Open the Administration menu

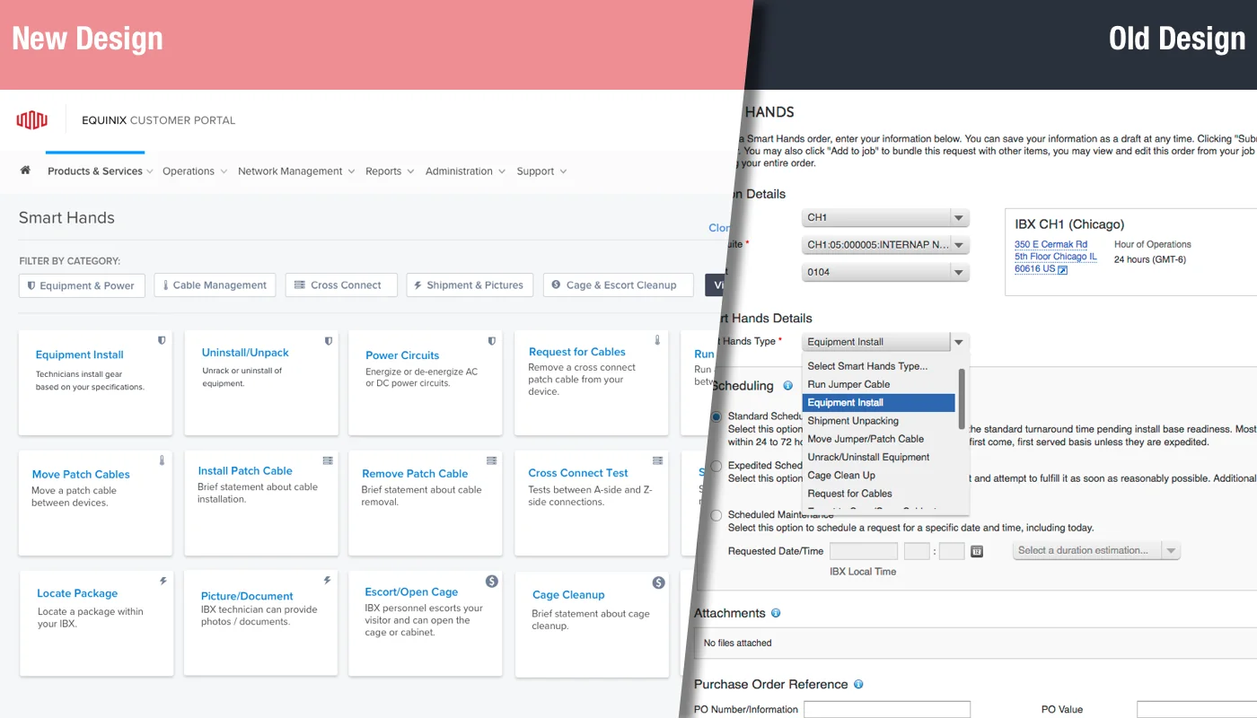[465, 171]
